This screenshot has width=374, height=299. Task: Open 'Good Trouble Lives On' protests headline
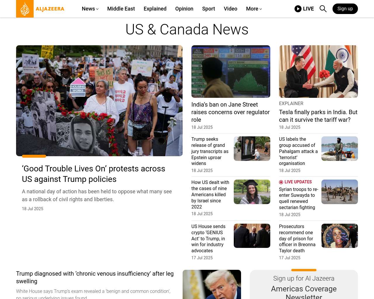(93, 174)
